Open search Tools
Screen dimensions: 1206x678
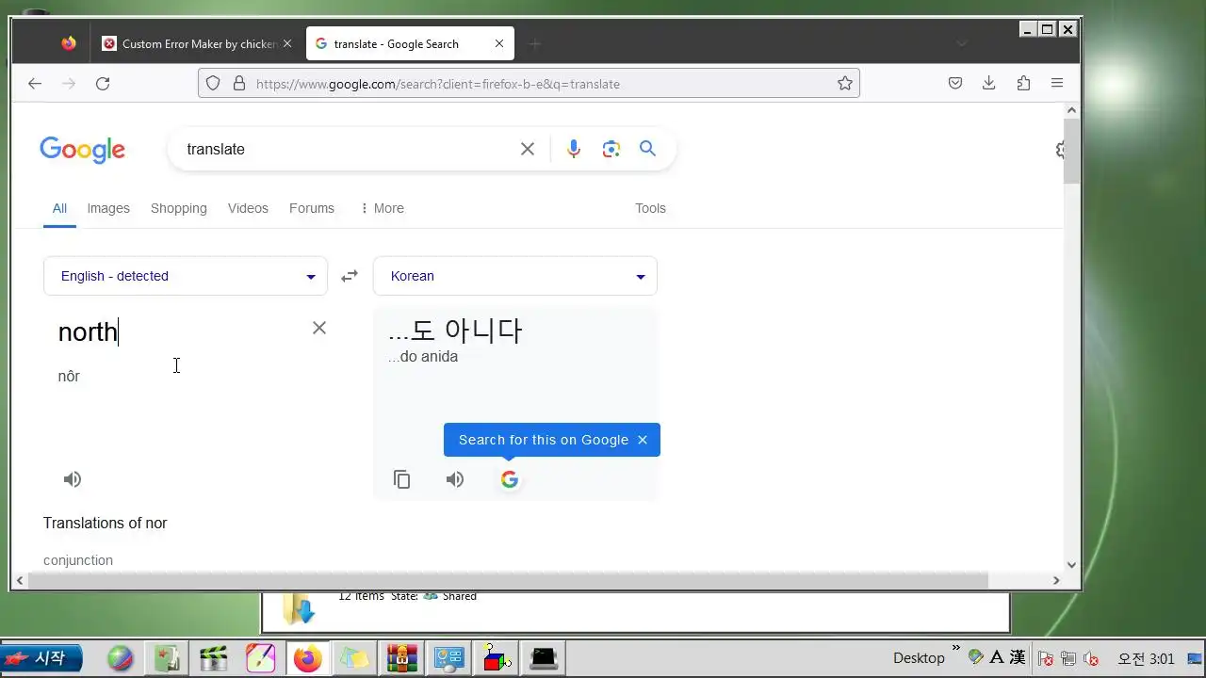click(x=650, y=208)
